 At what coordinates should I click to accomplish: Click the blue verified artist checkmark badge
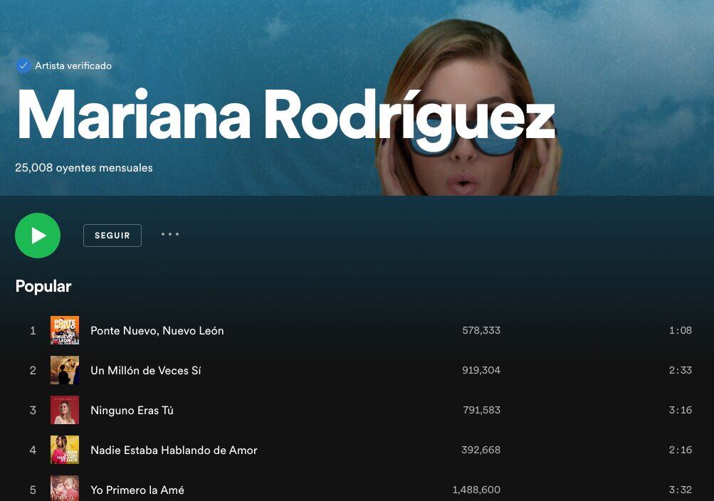(x=23, y=65)
